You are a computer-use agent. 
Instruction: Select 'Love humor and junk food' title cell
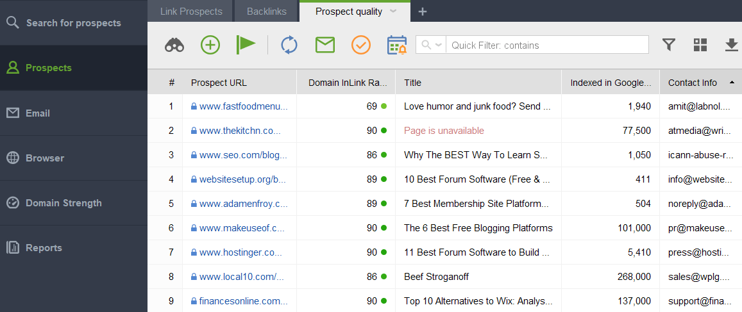tap(478, 106)
